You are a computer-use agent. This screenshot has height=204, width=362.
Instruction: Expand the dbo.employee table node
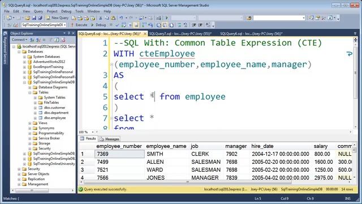click(x=35, y=118)
